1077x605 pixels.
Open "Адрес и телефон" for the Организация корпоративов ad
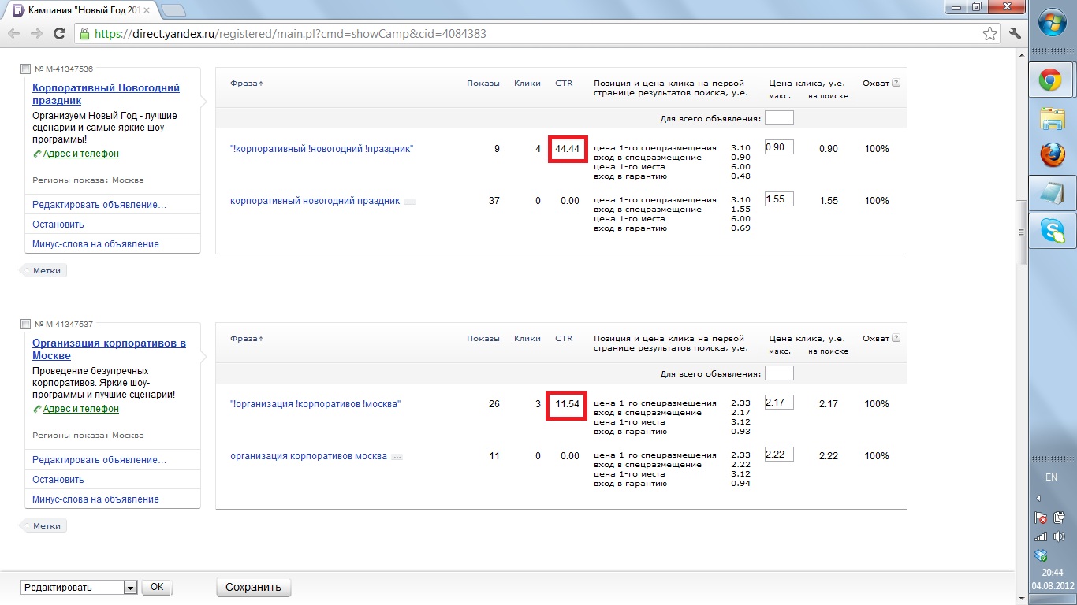click(81, 409)
